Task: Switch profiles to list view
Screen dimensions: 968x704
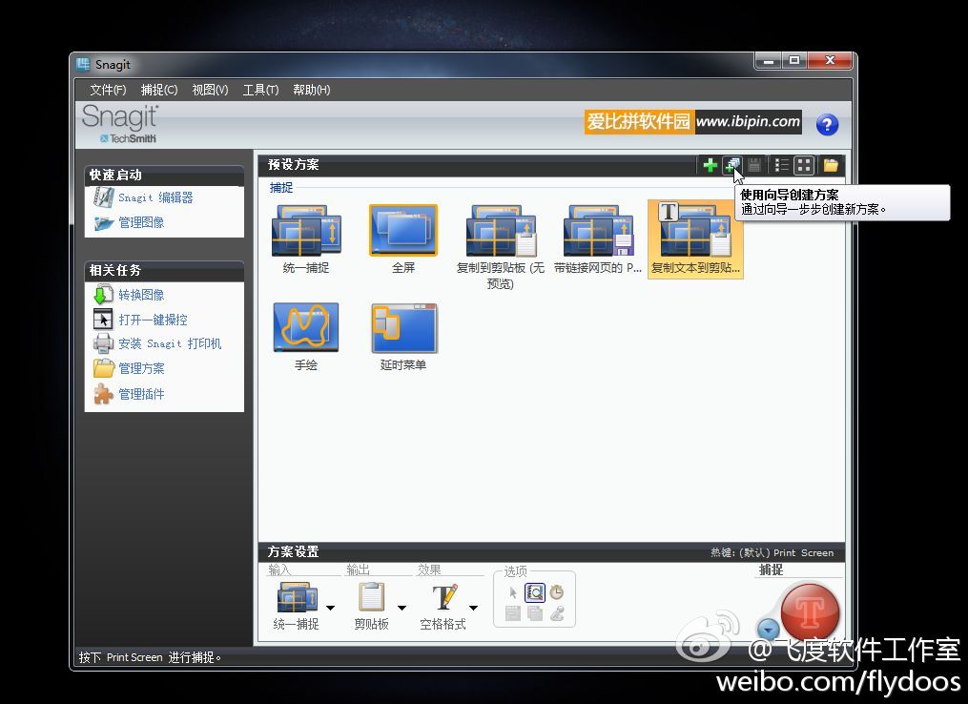Action: pyautogui.click(x=782, y=165)
